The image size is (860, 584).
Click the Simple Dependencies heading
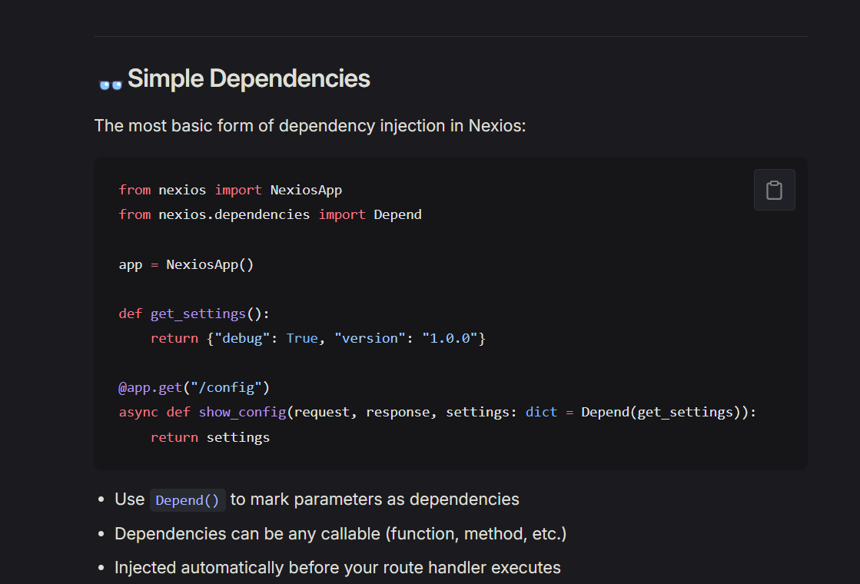click(x=248, y=78)
